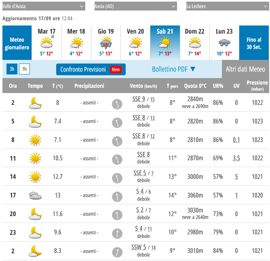Select the Mar 17 forecast tab
270x261 pixels.
[46, 42]
